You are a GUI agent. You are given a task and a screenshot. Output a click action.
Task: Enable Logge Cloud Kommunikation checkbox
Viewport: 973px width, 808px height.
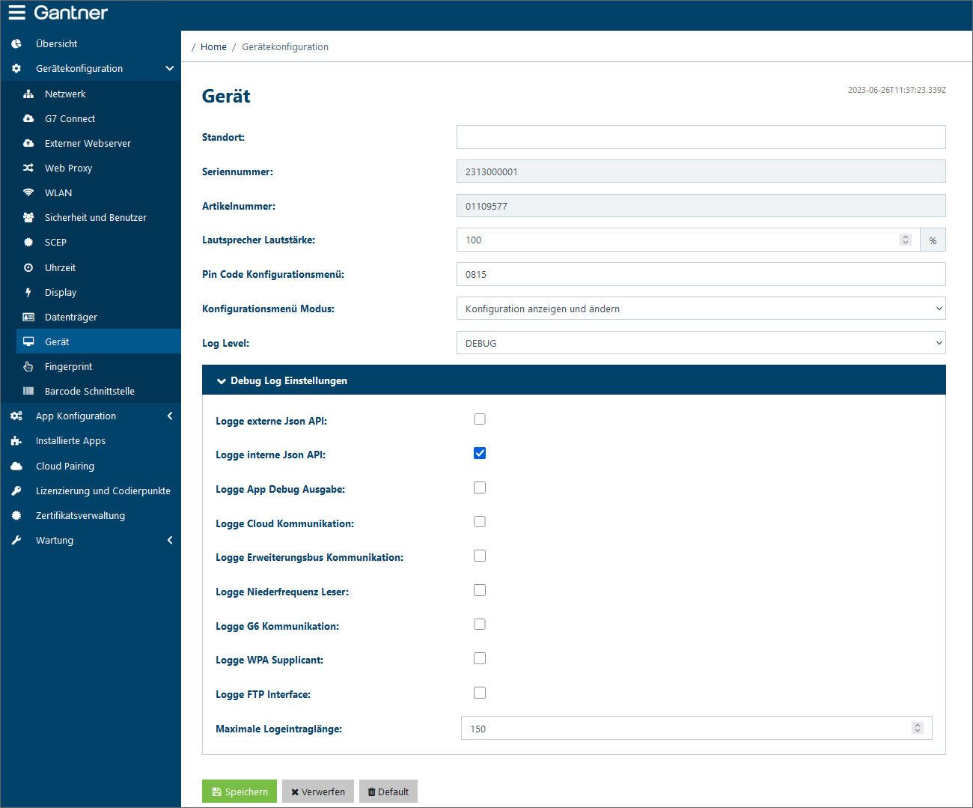tap(480, 522)
